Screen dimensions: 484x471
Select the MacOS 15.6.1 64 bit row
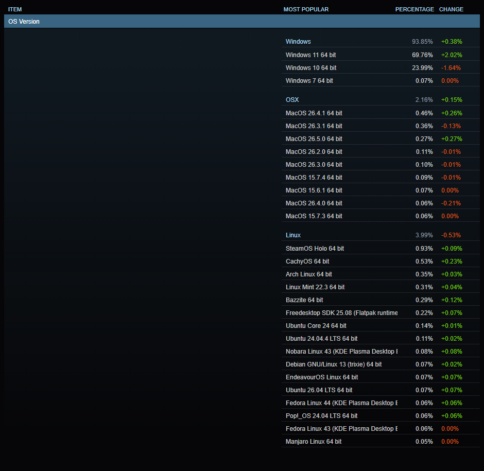(x=381, y=190)
